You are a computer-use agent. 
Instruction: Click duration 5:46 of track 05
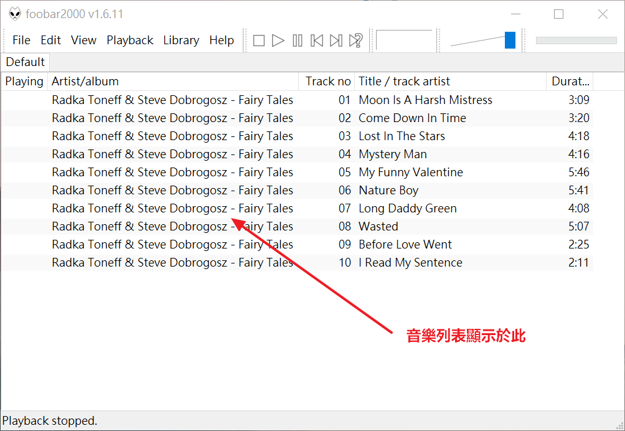click(579, 173)
